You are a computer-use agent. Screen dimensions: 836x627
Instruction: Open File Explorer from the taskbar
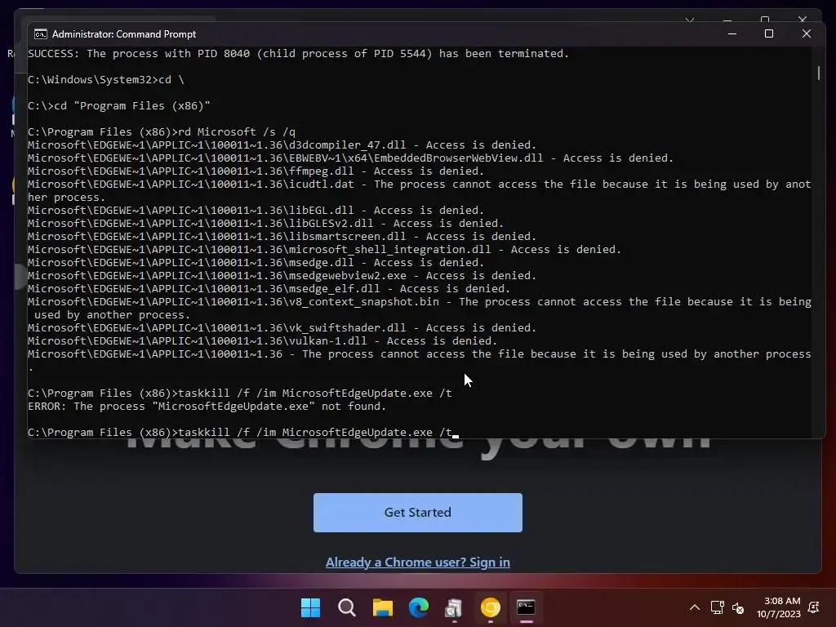coord(382,607)
